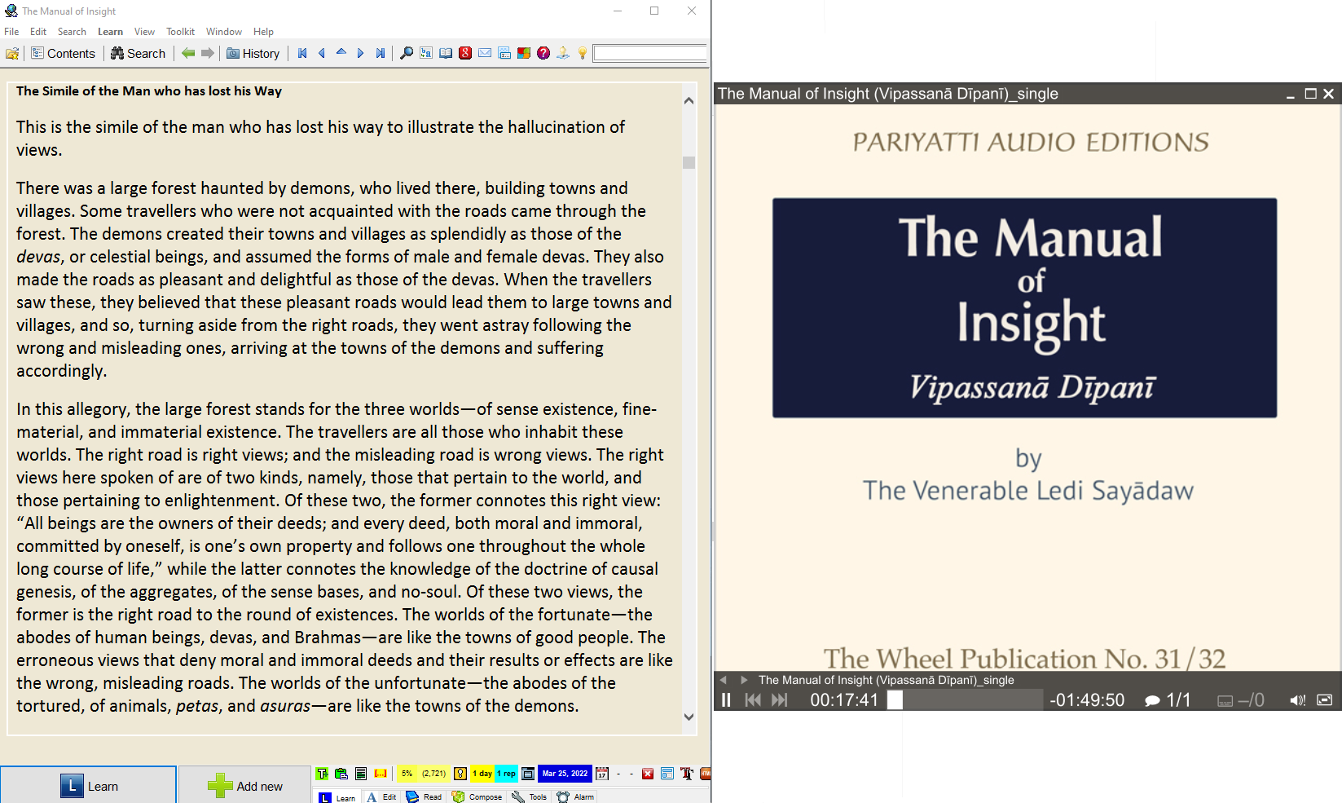
Task: Jump to the last element icon
Action: [381, 53]
